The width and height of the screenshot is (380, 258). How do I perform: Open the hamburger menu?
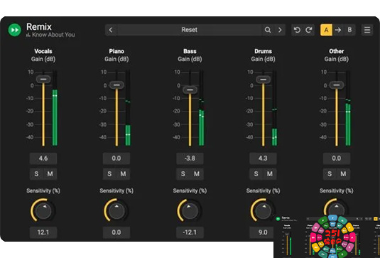click(367, 30)
